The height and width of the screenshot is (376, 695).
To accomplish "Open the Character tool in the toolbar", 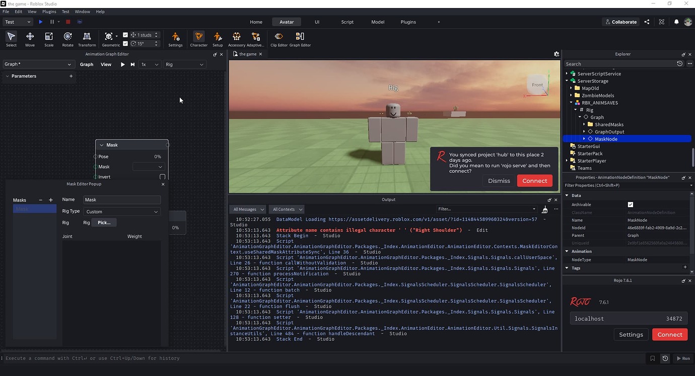I will click(x=199, y=39).
